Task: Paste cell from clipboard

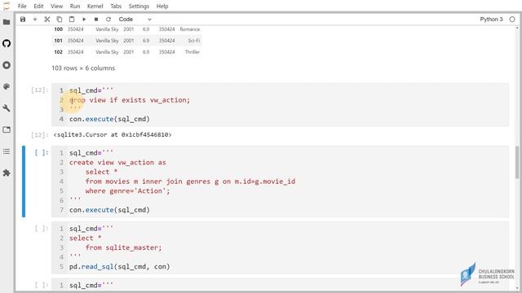Action: click(72, 20)
